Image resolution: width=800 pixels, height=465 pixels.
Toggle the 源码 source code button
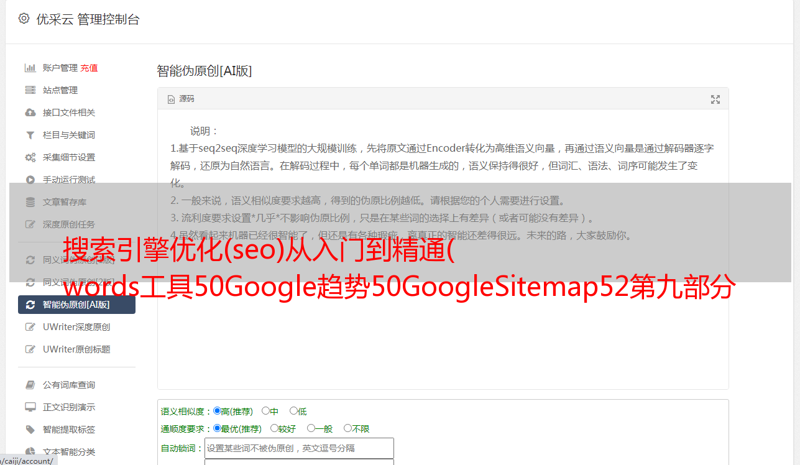[x=181, y=99]
